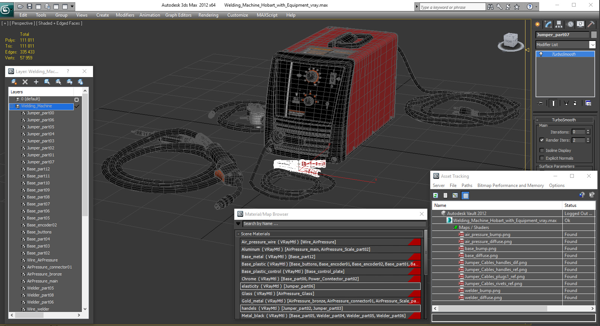Open the Customize menu
The width and height of the screenshot is (600, 326).
point(238,15)
